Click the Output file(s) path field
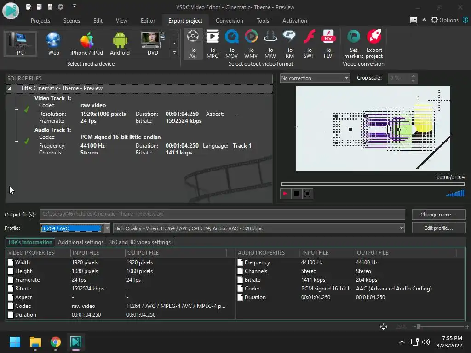This screenshot has height=353, width=471. (x=222, y=214)
